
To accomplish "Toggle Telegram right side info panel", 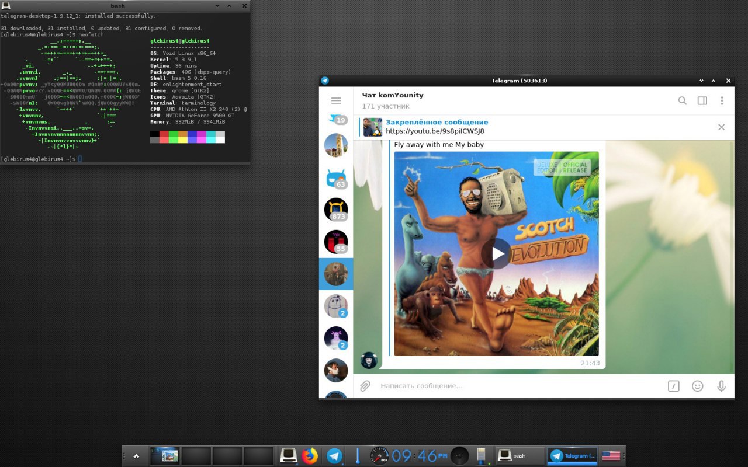I will coord(702,100).
